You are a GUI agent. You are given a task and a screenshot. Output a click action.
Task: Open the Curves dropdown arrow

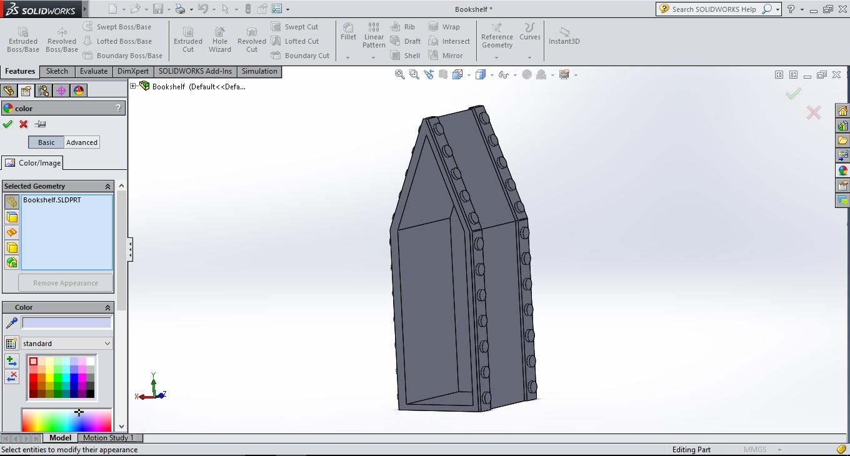point(529,57)
